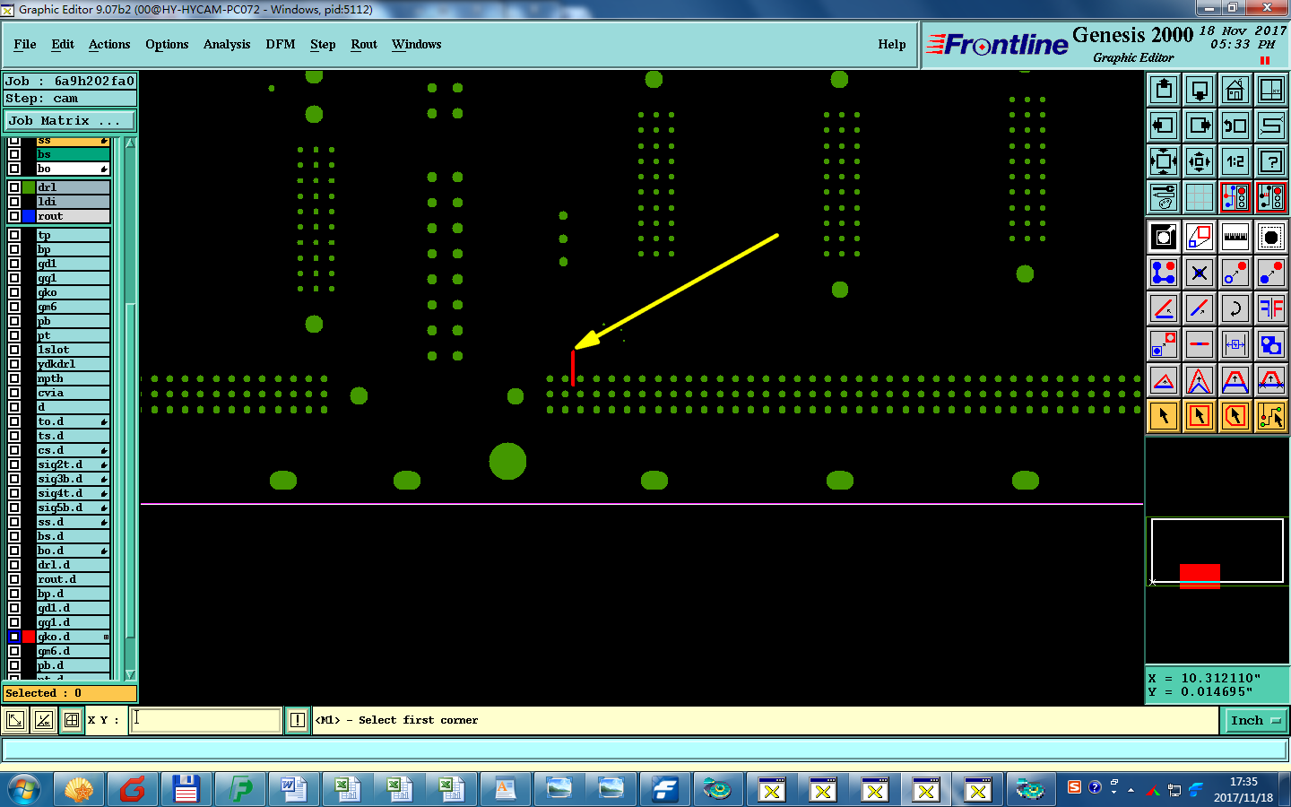Toggle the rout layer checkbox
The image size is (1291, 807).
(x=14, y=216)
